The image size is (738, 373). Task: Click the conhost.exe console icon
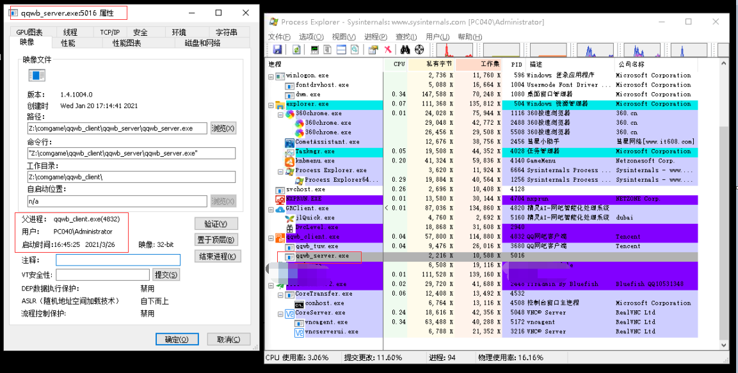point(300,303)
